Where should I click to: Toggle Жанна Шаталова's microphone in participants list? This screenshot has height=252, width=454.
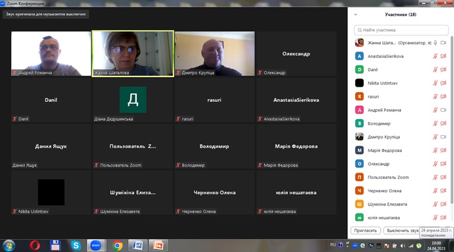pyautogui.click(x=435, y=43)
